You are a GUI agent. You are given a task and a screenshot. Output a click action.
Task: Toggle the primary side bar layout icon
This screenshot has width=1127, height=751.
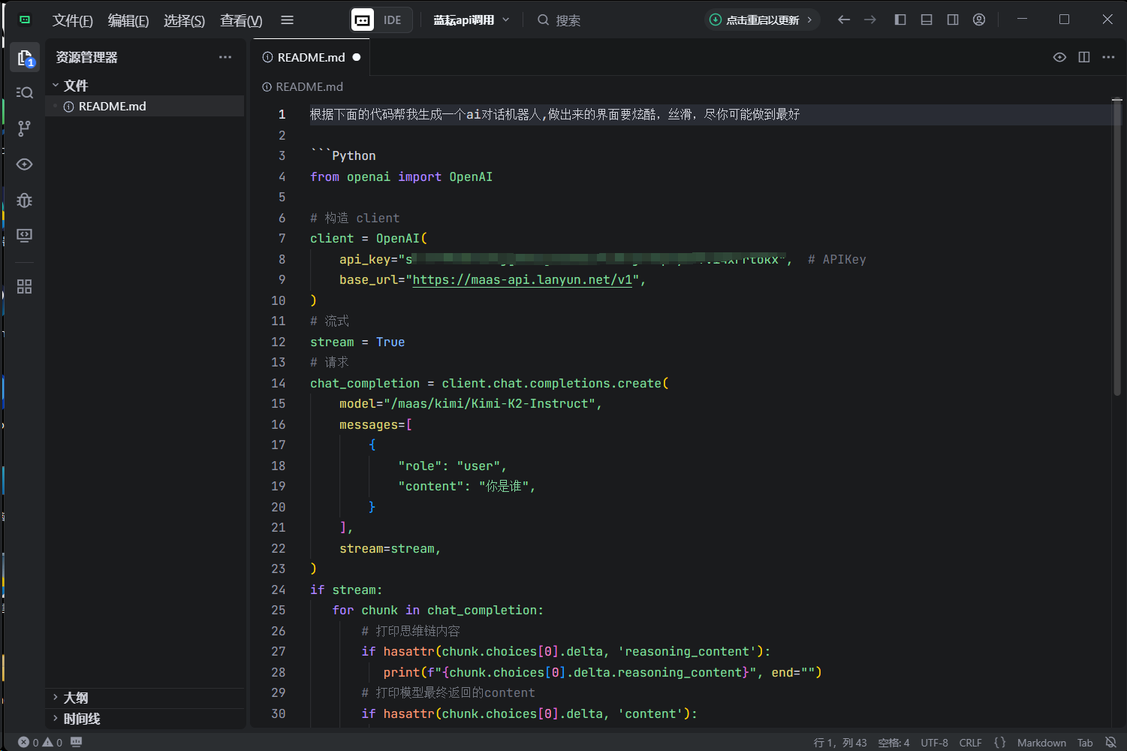click(x=900, y=20)
